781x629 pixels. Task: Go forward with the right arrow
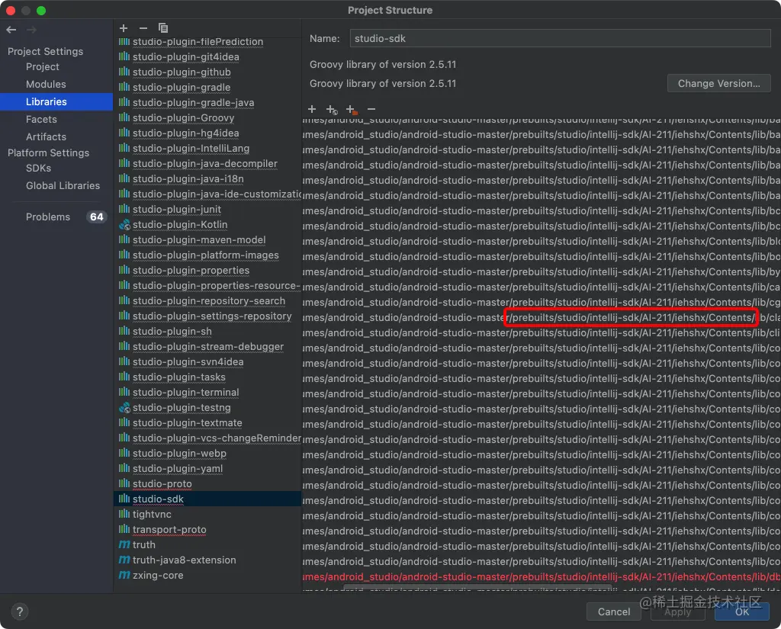coord(31,30)
